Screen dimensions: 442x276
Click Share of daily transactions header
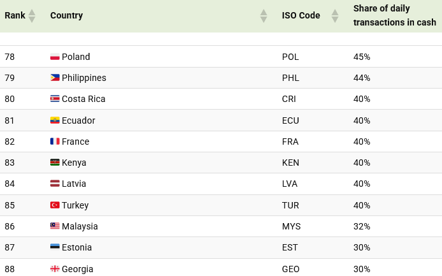tap(394, 15)
